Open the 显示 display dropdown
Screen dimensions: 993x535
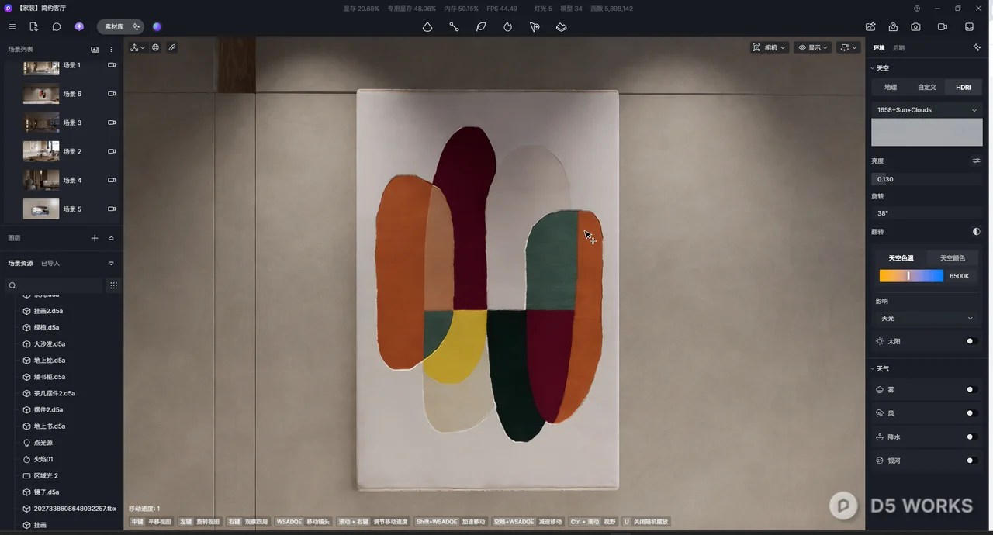click(x=813, y=47)
